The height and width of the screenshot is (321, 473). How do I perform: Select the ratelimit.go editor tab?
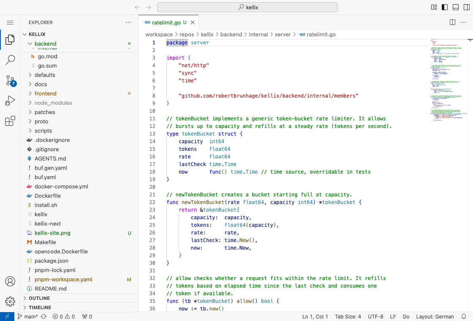click(169, 22)
